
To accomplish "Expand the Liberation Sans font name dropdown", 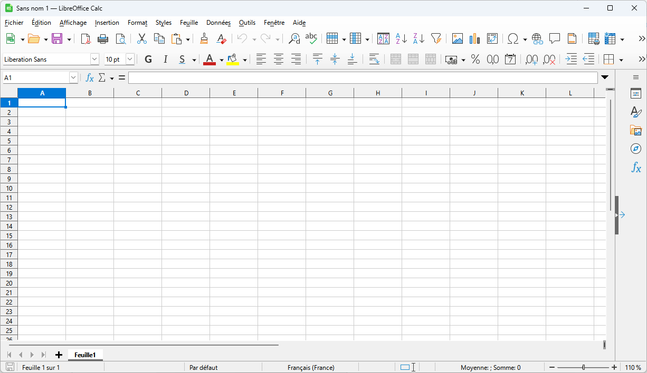I will pyautogui.click(x=94, y=60).
